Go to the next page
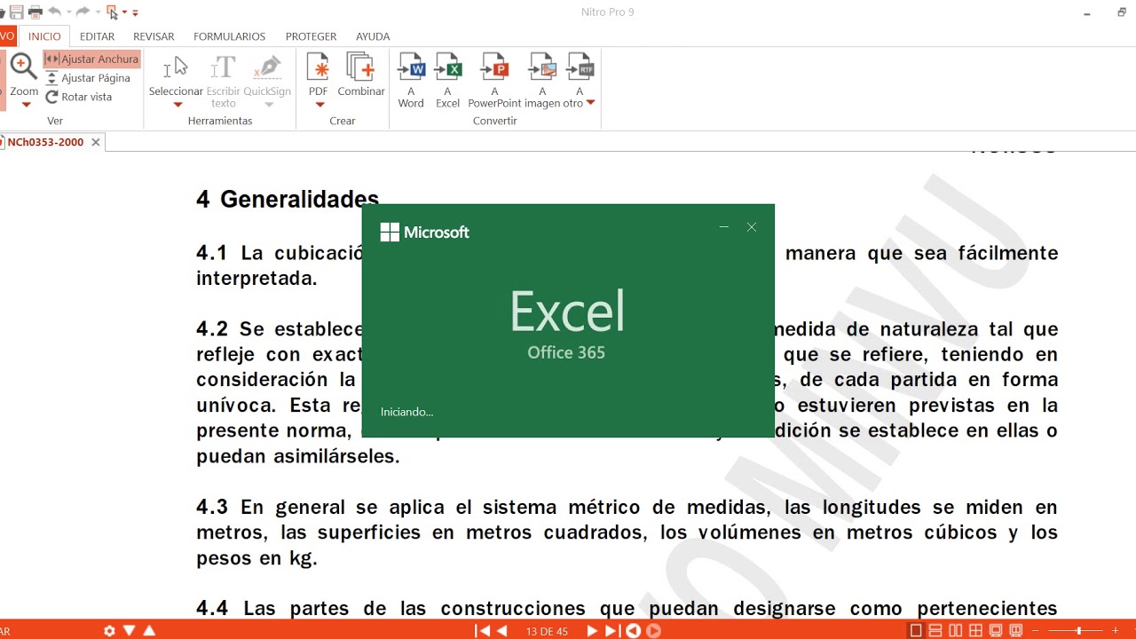This screenshot has width=1136, height=639. pos(592,631)
